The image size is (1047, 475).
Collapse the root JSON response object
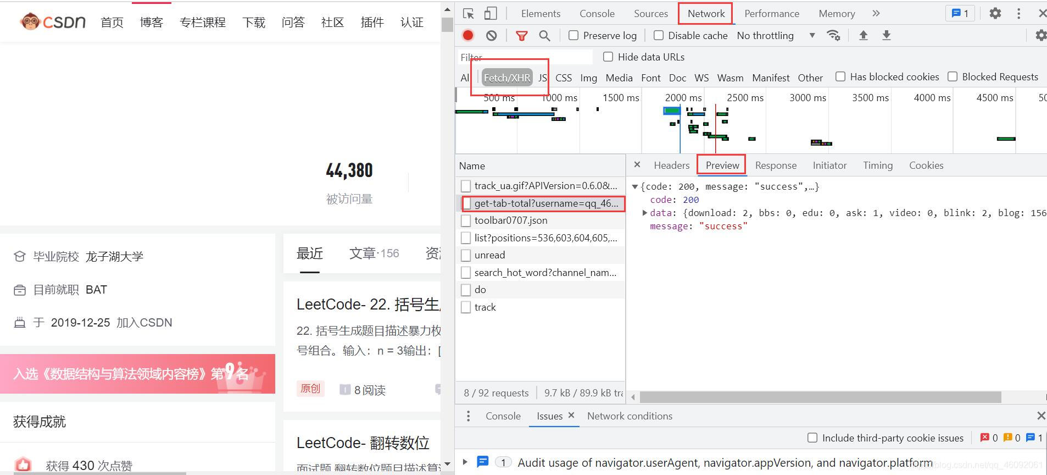coord(635,186)
